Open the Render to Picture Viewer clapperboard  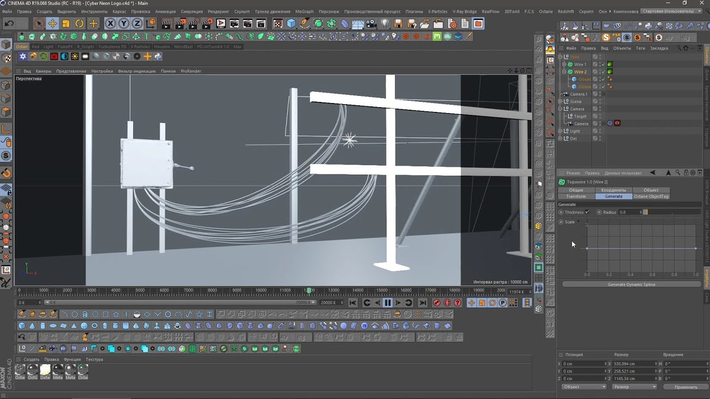(180, 23)
